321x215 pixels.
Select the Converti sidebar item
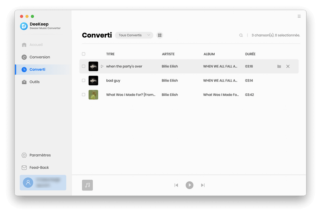[x=43, y=69]
